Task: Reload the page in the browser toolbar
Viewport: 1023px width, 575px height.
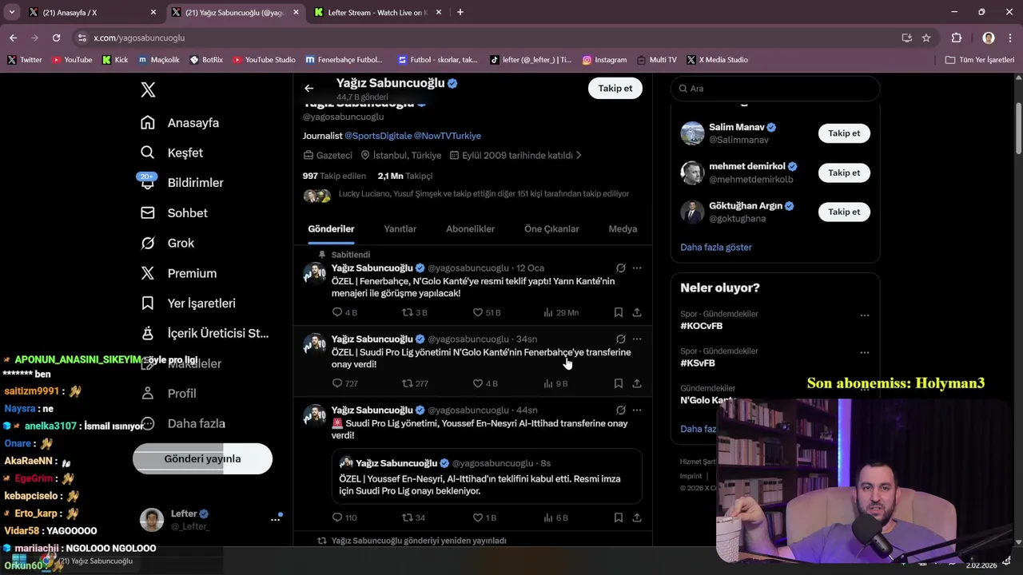Action: coord(56,38)
